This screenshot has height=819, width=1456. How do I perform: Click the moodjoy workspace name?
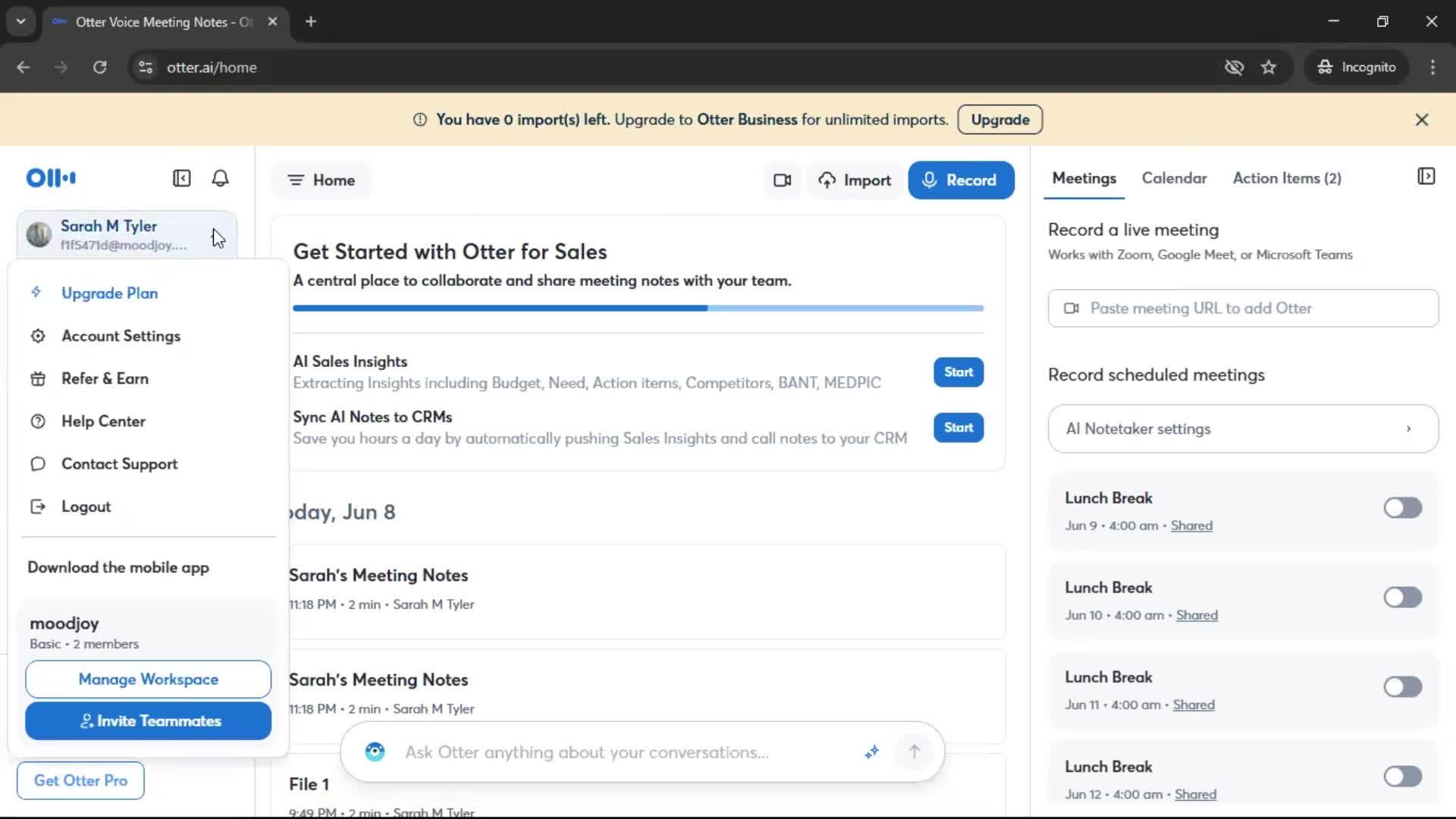pos(64,623)
